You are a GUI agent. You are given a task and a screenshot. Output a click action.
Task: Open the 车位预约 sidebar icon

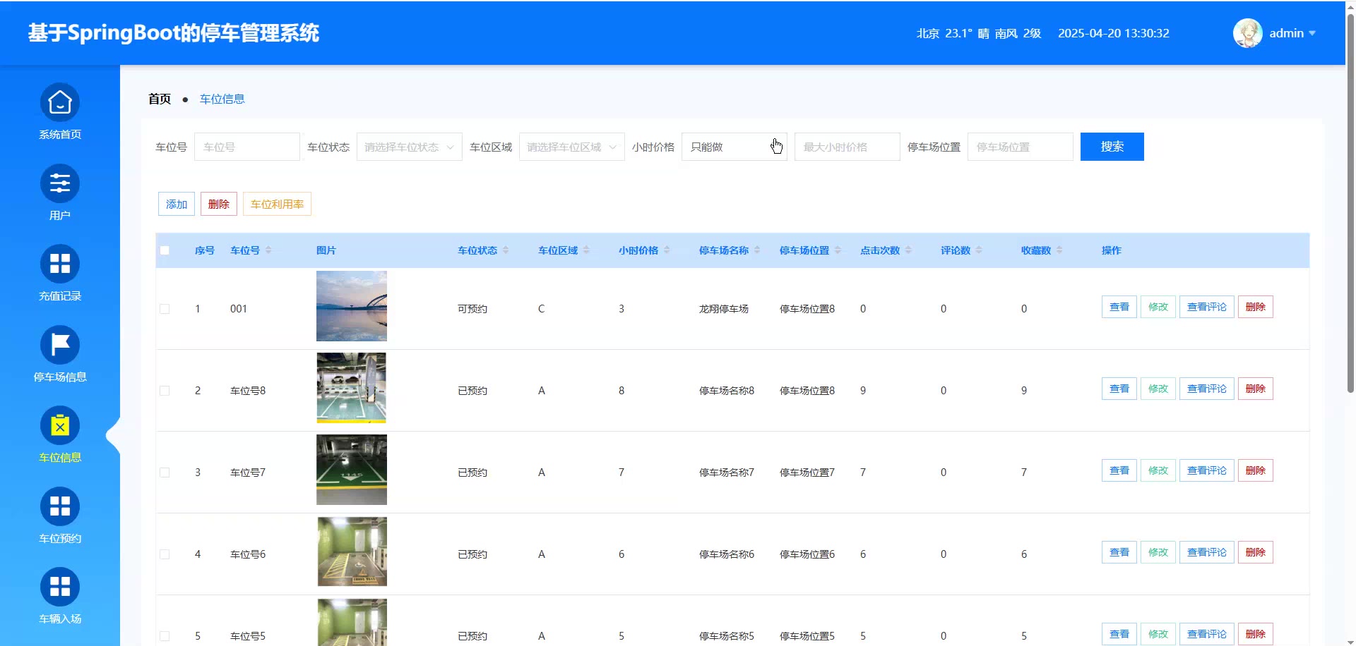60,507
